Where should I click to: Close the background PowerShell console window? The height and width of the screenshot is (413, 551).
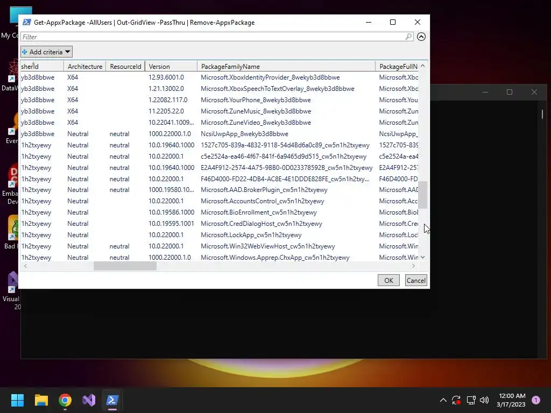pos(534,92)
